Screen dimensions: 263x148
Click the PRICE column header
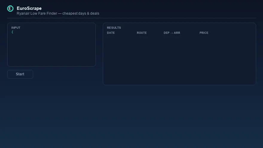coord(204,33)
